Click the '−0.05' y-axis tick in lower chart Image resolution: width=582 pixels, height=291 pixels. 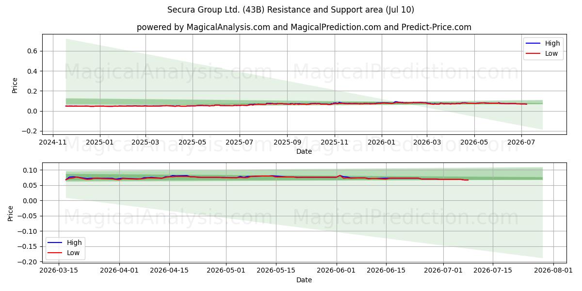[28, 216]
